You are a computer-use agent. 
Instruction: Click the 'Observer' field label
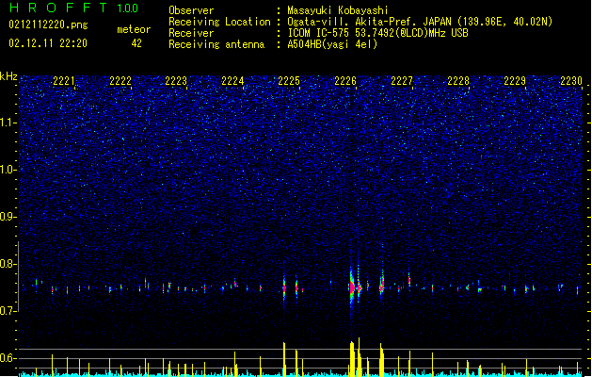click(191, 10)
